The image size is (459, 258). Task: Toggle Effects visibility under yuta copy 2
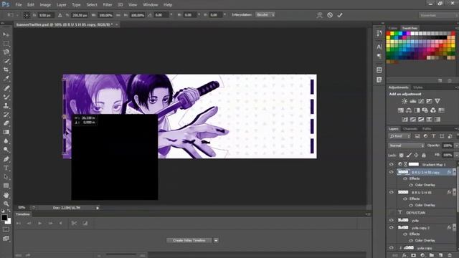pos(405,234)
